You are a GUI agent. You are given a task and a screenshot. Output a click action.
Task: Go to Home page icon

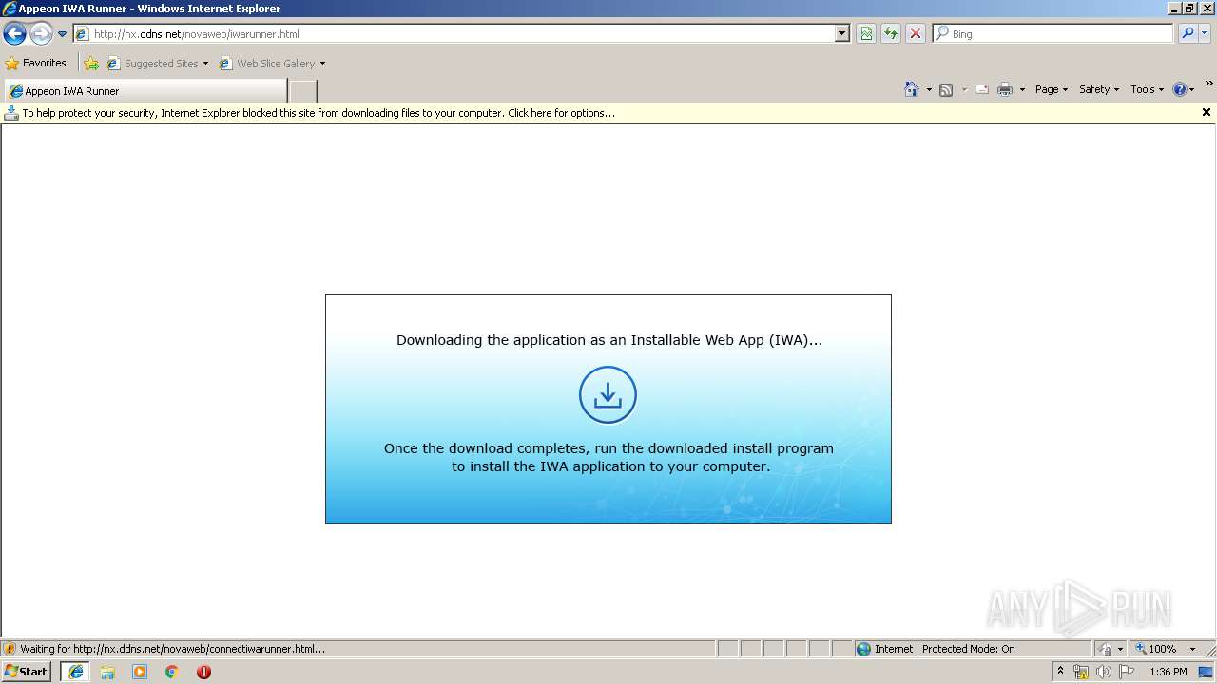point(912,89)
